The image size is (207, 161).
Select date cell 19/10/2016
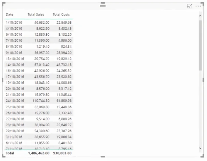coord(15,83)
